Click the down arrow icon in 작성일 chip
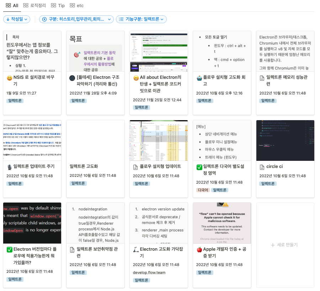The height and width of the screenshot is (291, 320). [8, 19]
